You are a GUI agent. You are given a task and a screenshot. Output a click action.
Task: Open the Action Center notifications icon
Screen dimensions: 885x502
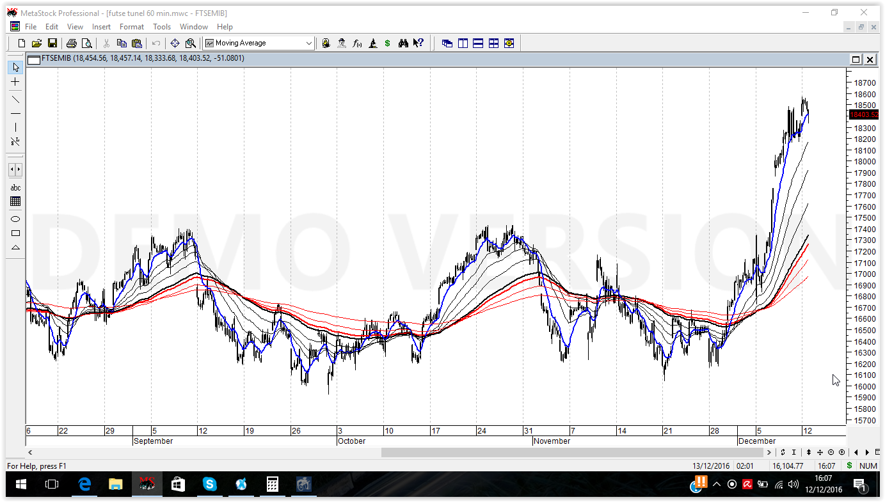859,485
